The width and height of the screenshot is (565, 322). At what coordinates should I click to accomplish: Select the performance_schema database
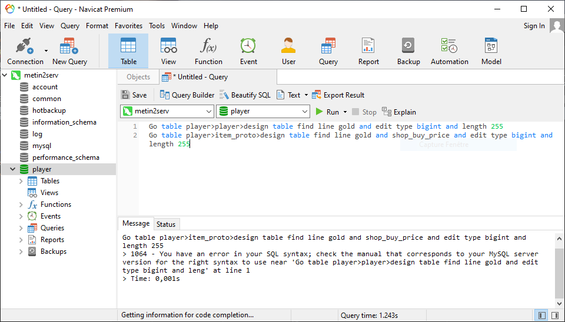tap(65, 157)
